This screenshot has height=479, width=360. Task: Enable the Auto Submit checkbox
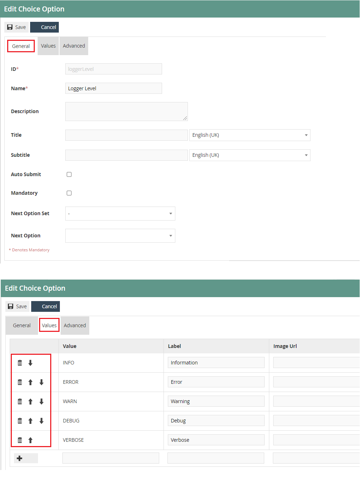[69, 174]
